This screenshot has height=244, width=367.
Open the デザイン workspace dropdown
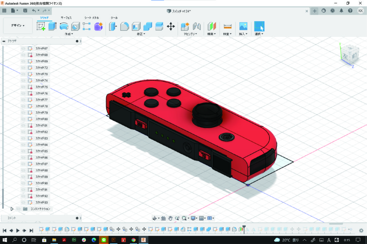click(18, 26)
